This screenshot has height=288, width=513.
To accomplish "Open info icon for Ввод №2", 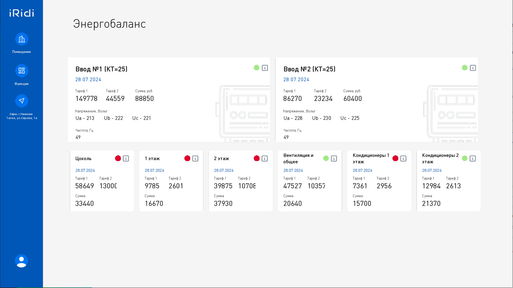I will coord(473,68).
